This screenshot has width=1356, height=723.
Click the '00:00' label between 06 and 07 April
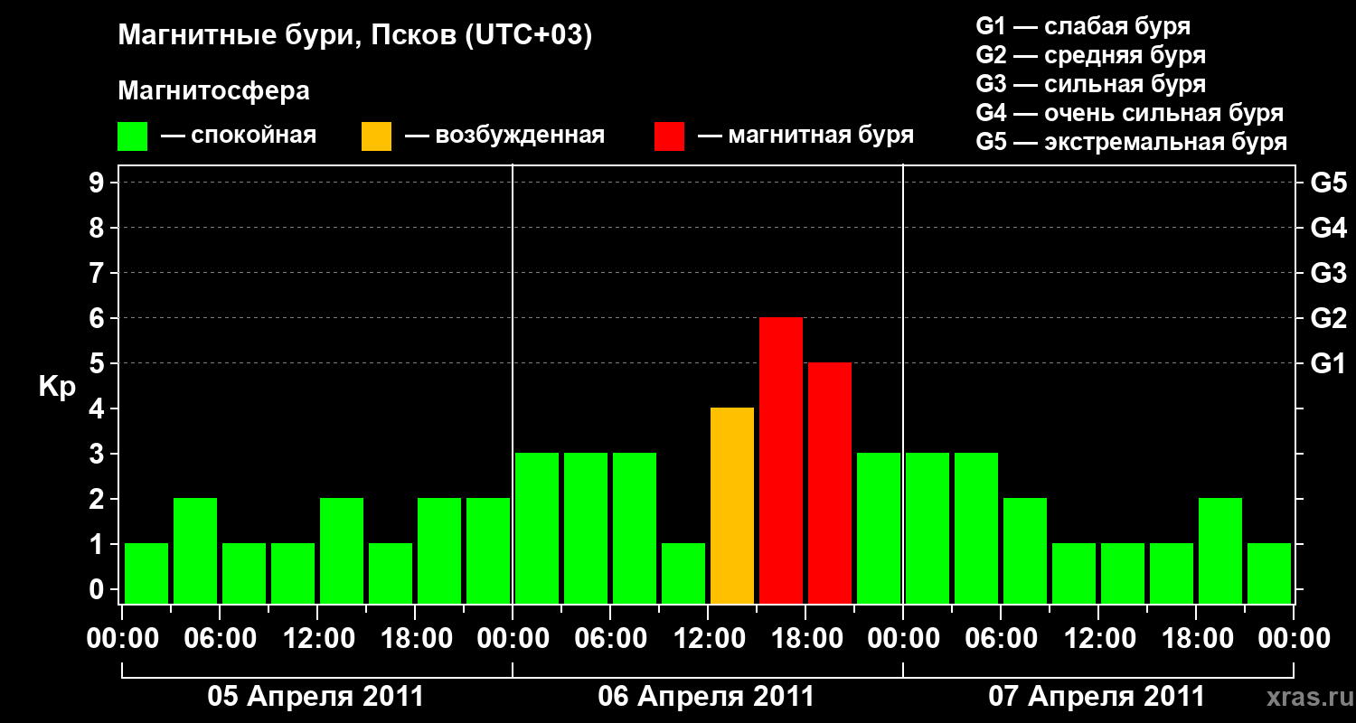(x=903, y=639)
